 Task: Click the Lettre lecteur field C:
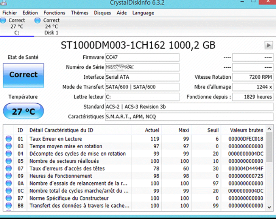pos(142,97)
